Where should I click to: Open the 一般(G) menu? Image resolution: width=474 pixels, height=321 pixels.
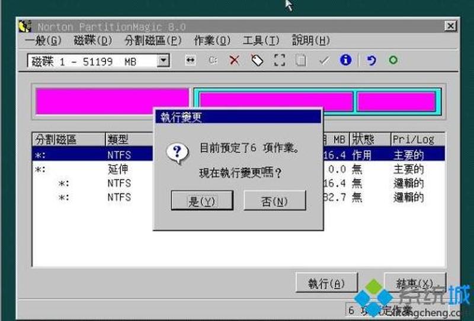tap(43, 40)
